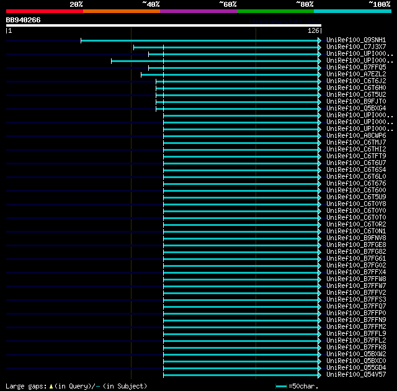Select the UniRef100_C6T5U2 label
The image size is (397, 391).
tap(356, 95)
